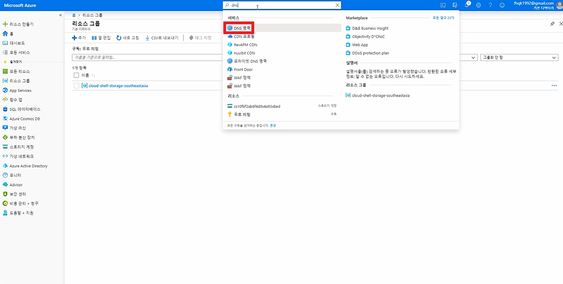Viewport: 563px width, 284px height.
Task: Collapse the left sidebar menu
Action: coord(60,15)
